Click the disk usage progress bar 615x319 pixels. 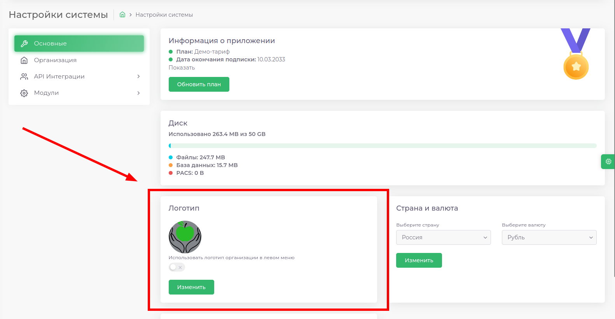tap(383, 146)
